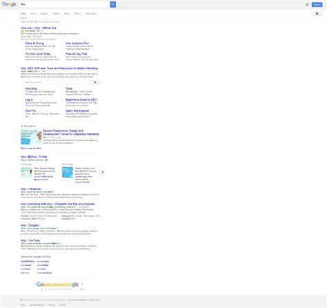The height and width of the screenshot is (308, 327).
Task: Open the Moz - Google+ result
Action: point(30,225)
